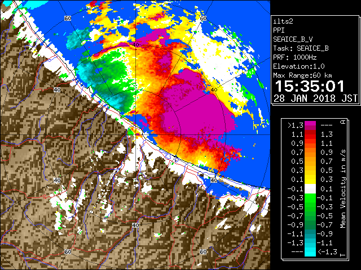Click the white near-zero band of the color bar
Screen dimensions: 361x270
point(310,189)
